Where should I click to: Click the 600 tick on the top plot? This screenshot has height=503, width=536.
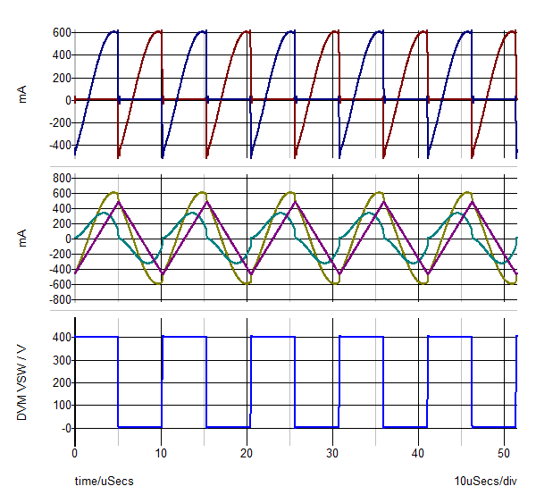coord(58,33)
